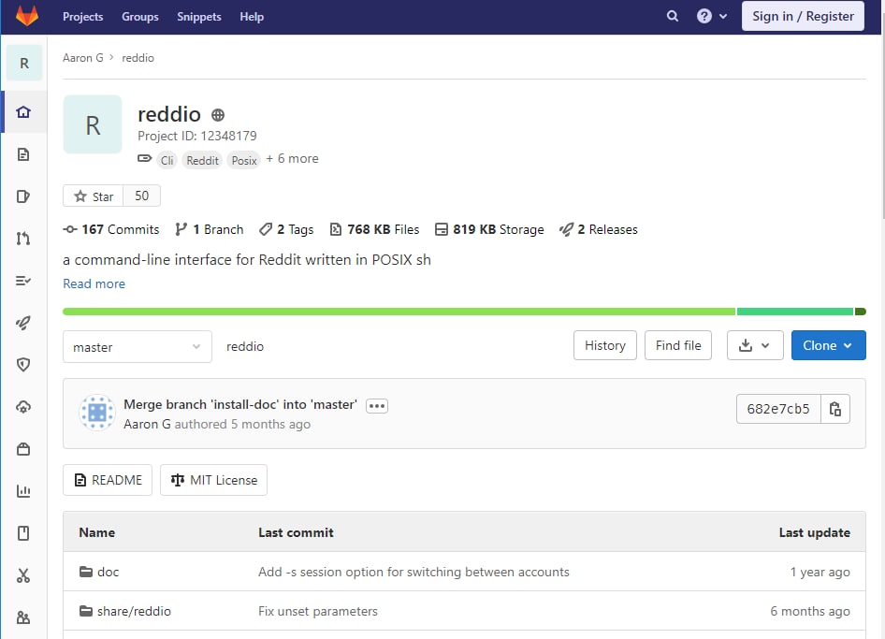Open 'Merge branch install-doc into master' commit
The height and width of the screenshot is (639, 885).
pos(240,405)
